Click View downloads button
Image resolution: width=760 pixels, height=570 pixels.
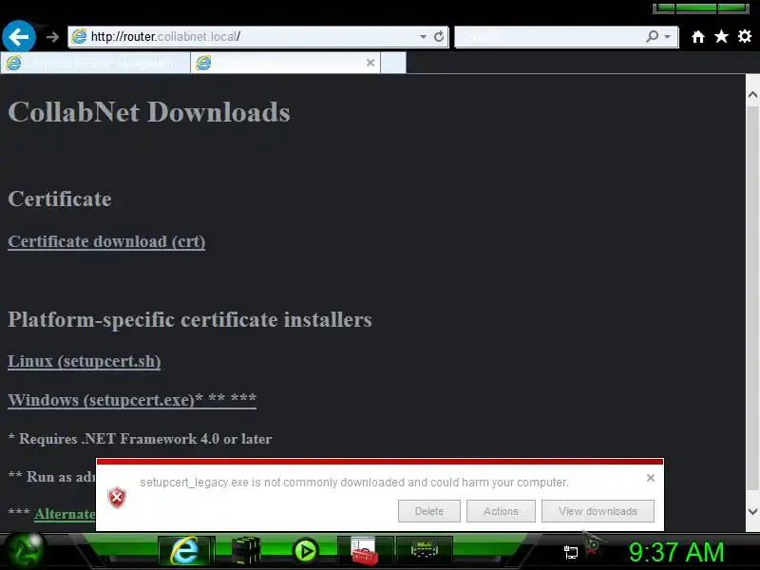[598, 511]
